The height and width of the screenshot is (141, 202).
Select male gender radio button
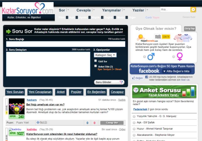(x=144, y=57)
